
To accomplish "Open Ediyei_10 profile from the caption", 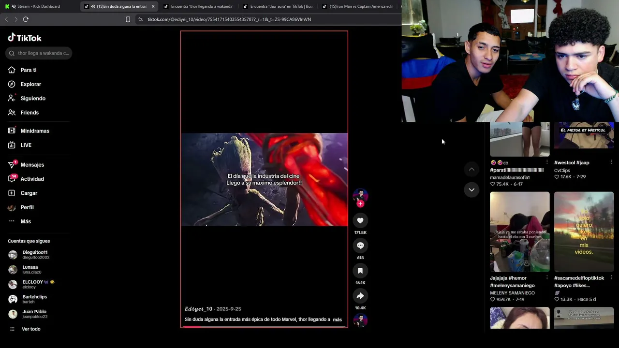I will pos(198,309).
